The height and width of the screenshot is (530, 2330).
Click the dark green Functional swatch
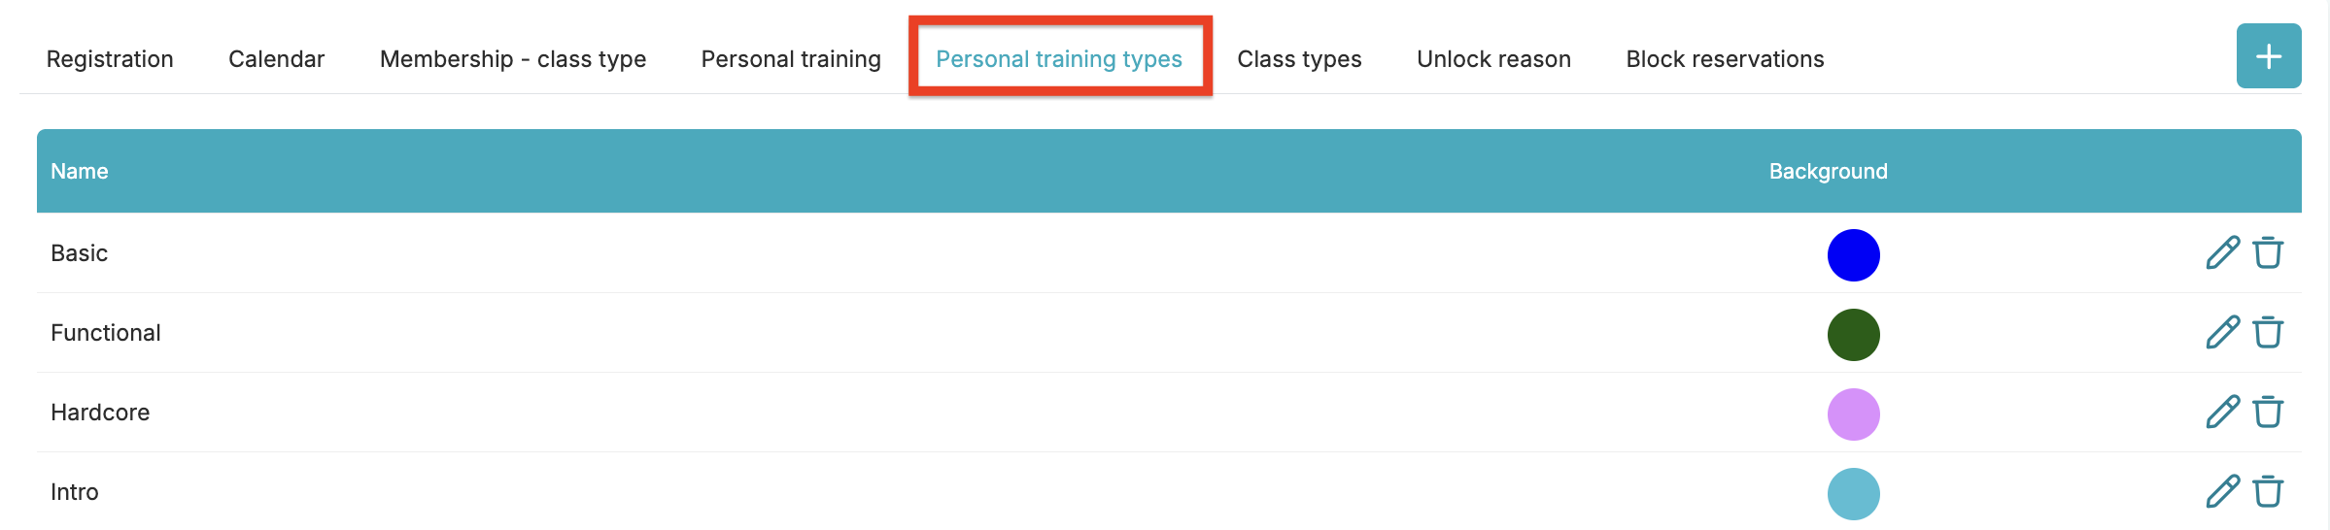tap(1853, 335)
